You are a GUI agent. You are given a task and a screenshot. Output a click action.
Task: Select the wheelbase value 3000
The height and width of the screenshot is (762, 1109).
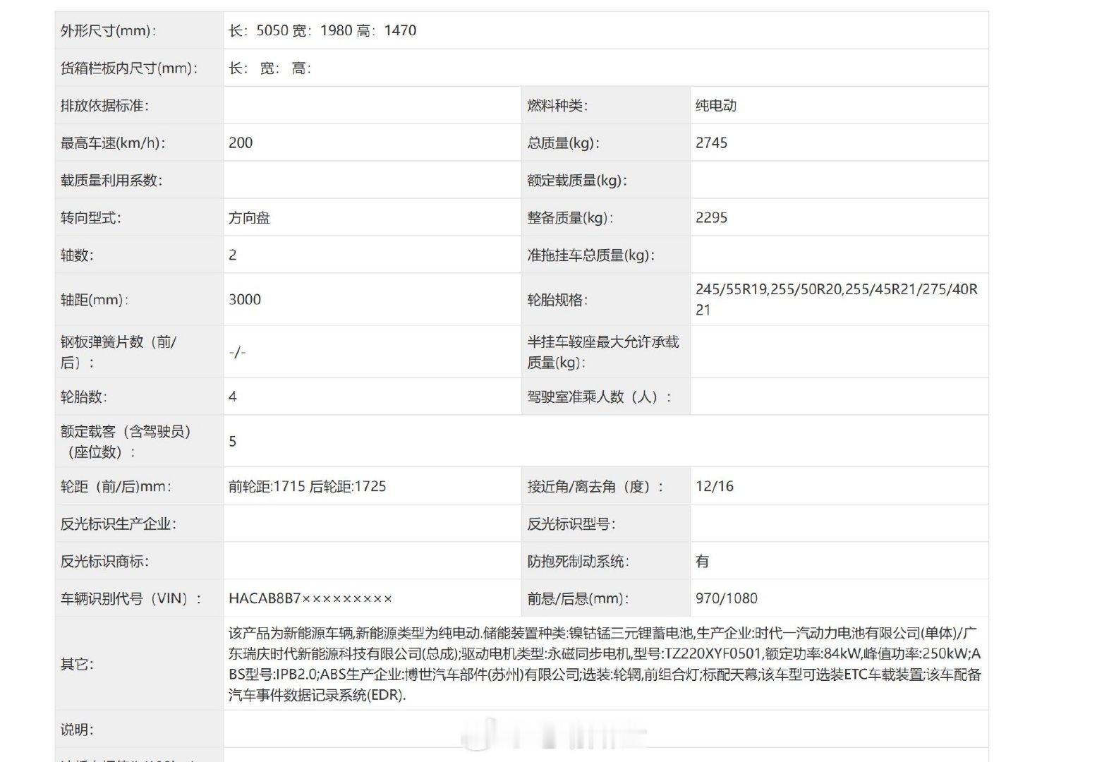245,299
